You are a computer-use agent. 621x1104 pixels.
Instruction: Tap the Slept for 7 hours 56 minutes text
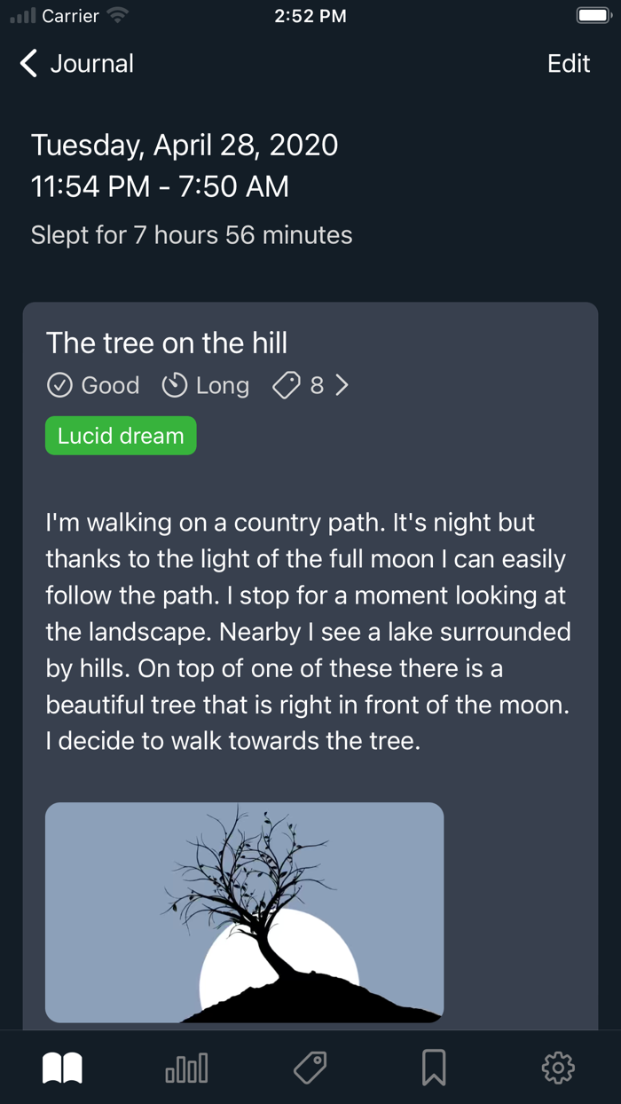(191, 234)
